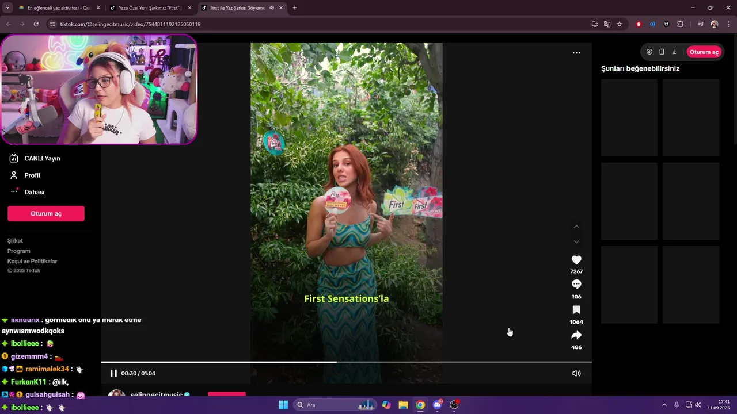
Task: Mute the tab using its audio icon
Action: [x=271, y=8]
